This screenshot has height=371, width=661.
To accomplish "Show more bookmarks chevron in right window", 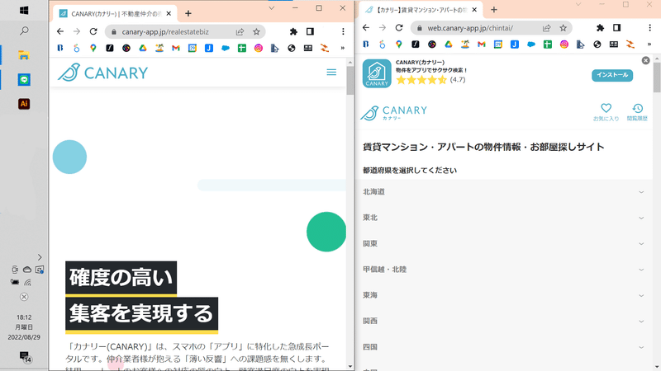I will point(649,45).
